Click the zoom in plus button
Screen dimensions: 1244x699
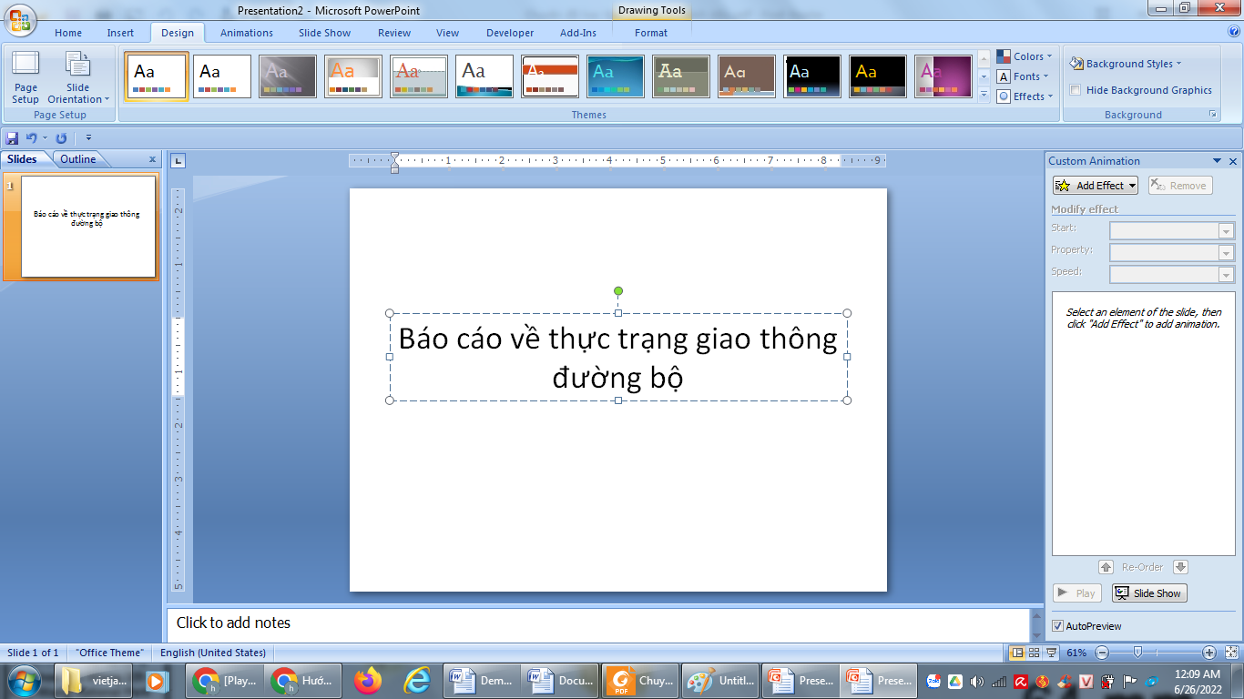click(x=1209, y=653)
